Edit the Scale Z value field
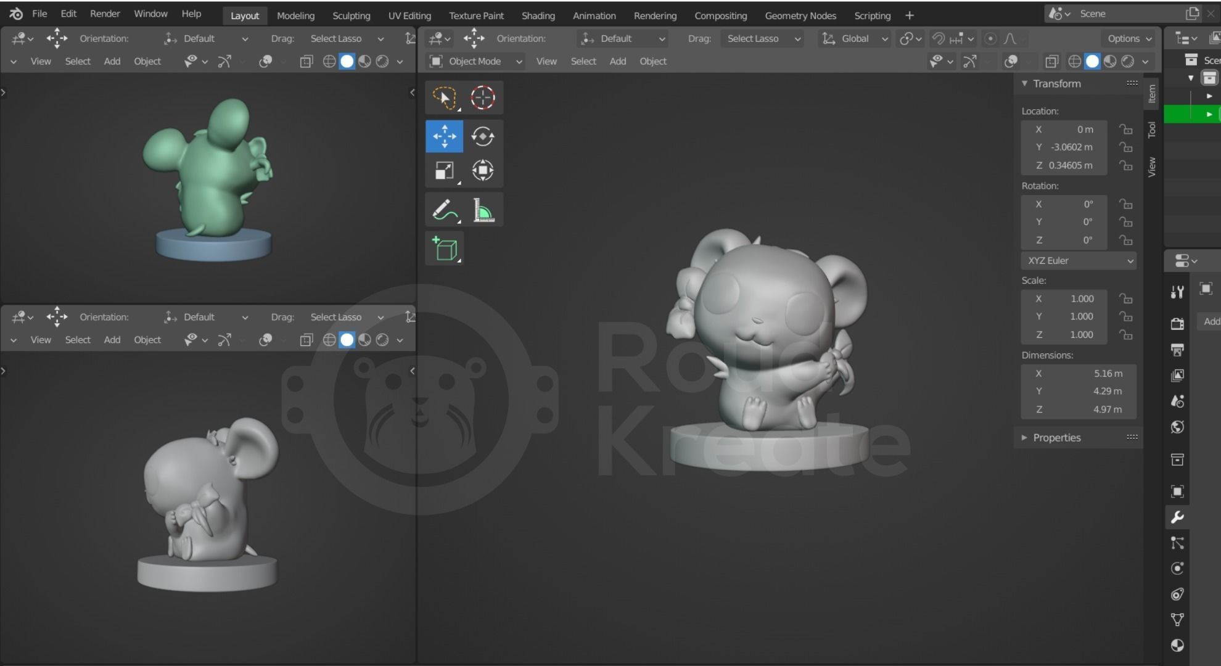 point(1064,334)
